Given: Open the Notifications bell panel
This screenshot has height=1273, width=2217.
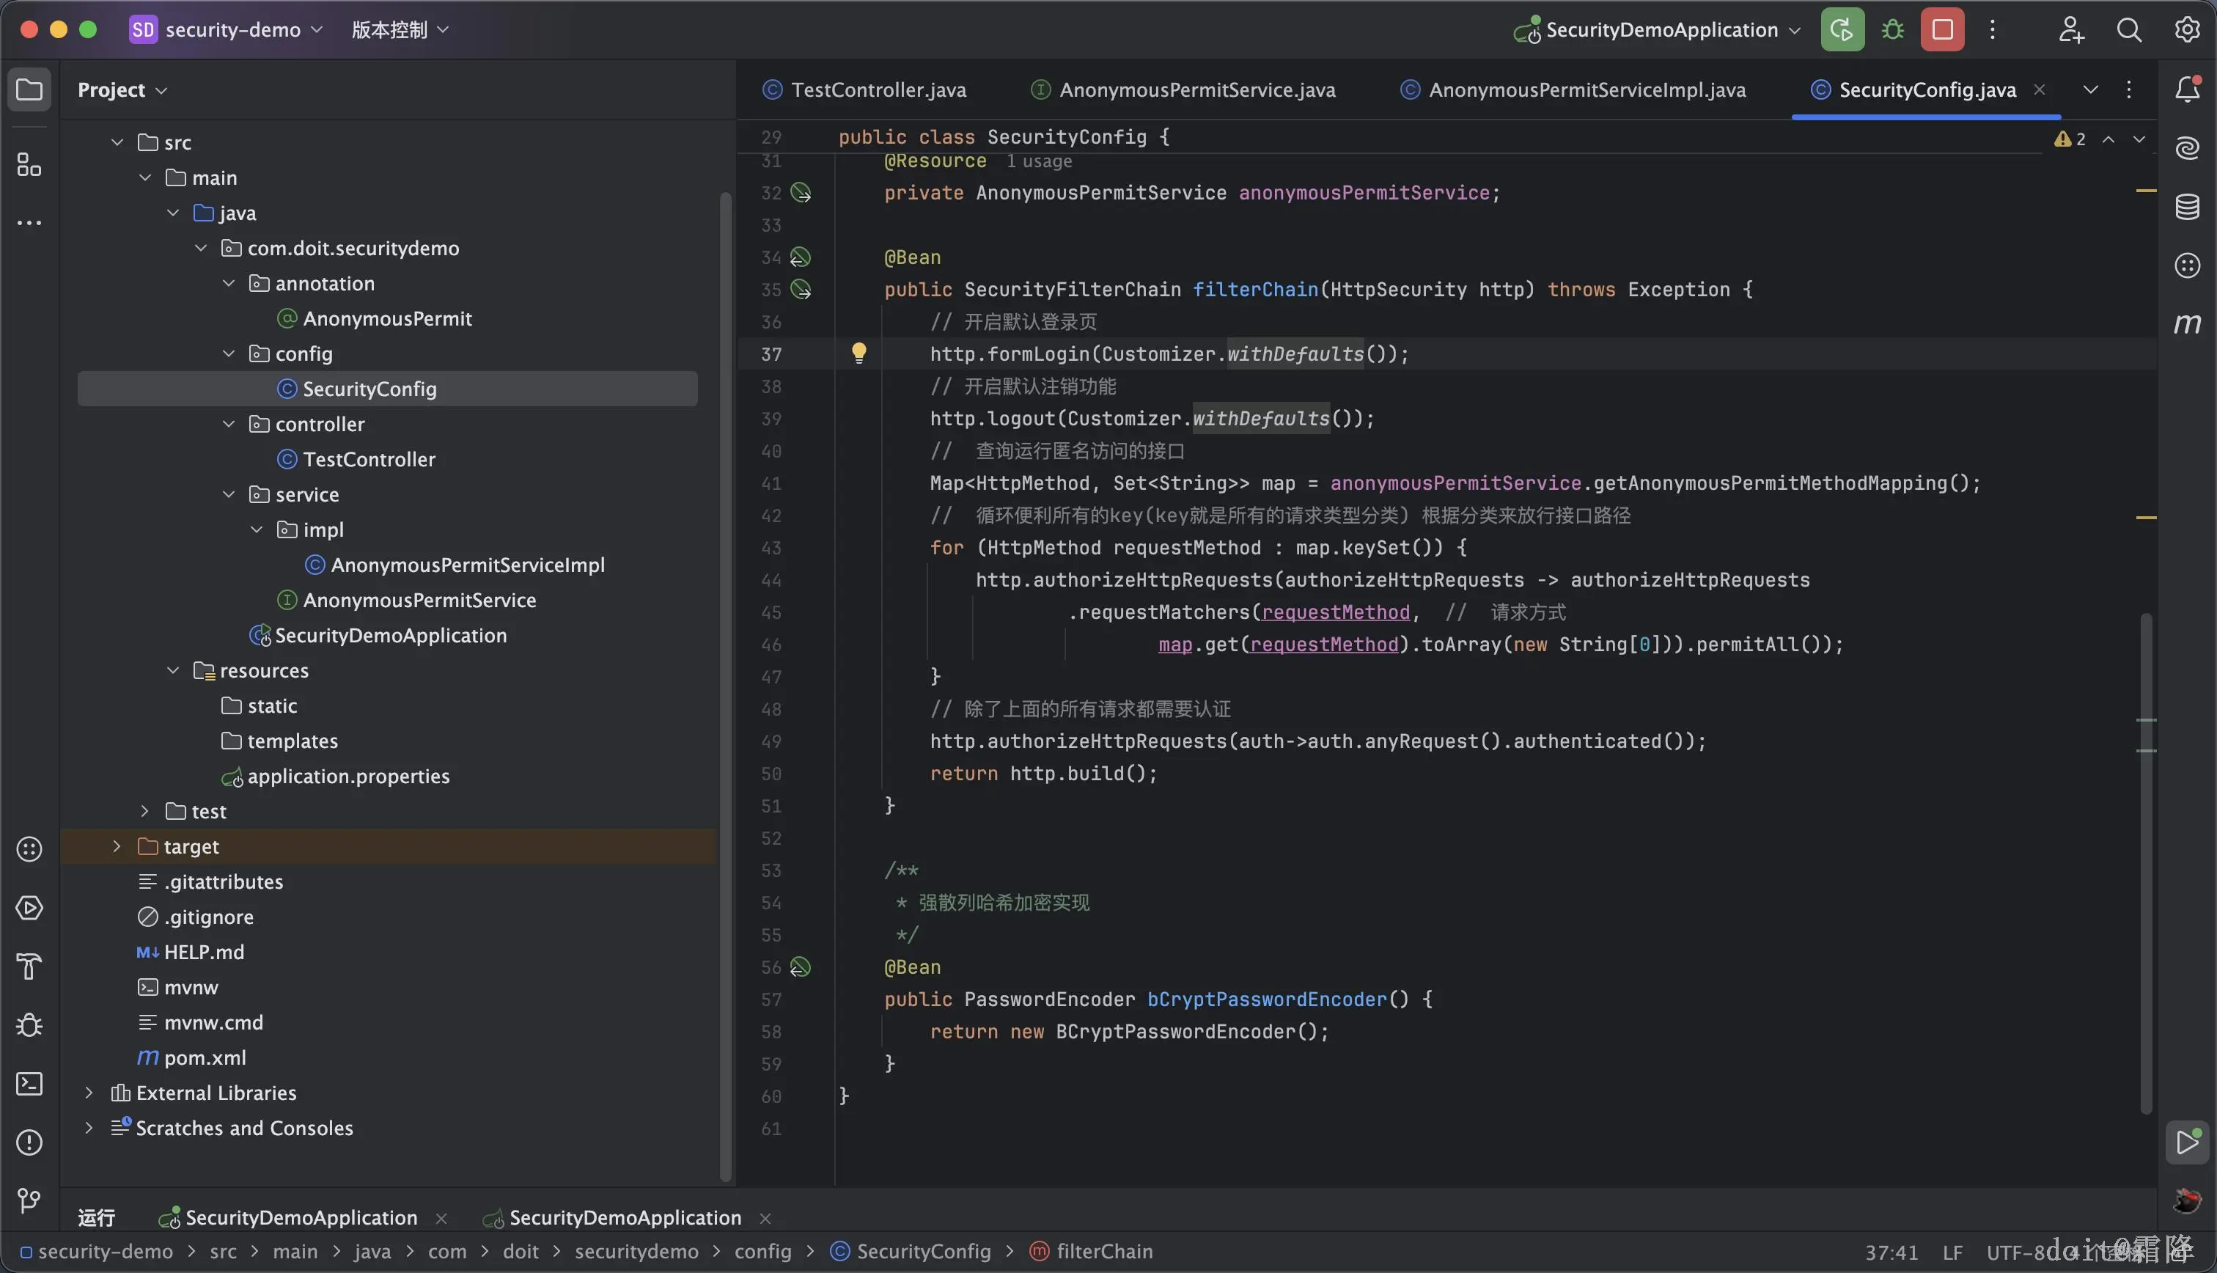Looking at the screenshot, I should tap(2186, 89).
